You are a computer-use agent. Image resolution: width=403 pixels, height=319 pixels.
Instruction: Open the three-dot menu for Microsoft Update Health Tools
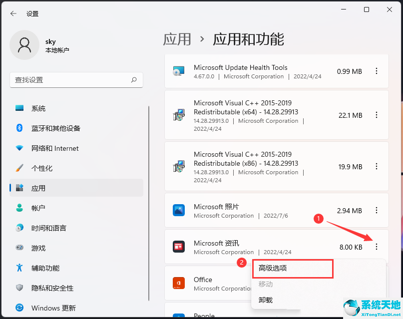(376, 71)
